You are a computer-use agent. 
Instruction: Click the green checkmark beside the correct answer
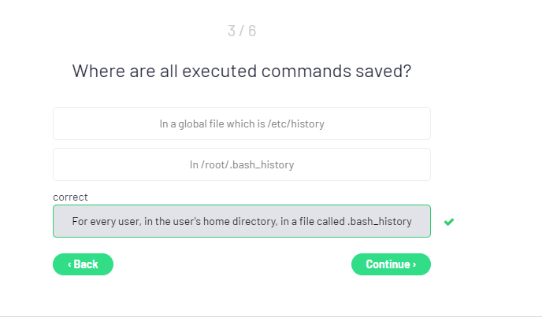(x=449, y=222)
